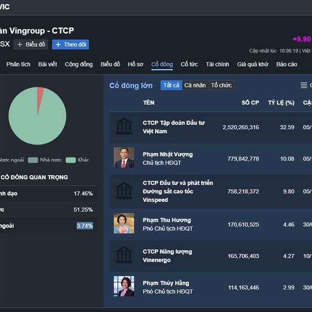Click the institution icon beside Vinspeed shareholder

[x=124, y=191]
